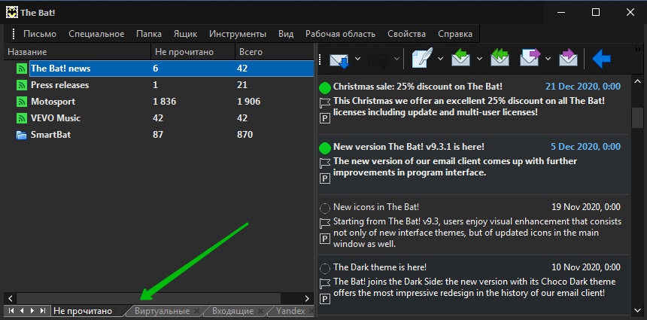Click the SmartBat folder icon
The height and width of the screenshot is (320, 647).
[x=22, y=135]
